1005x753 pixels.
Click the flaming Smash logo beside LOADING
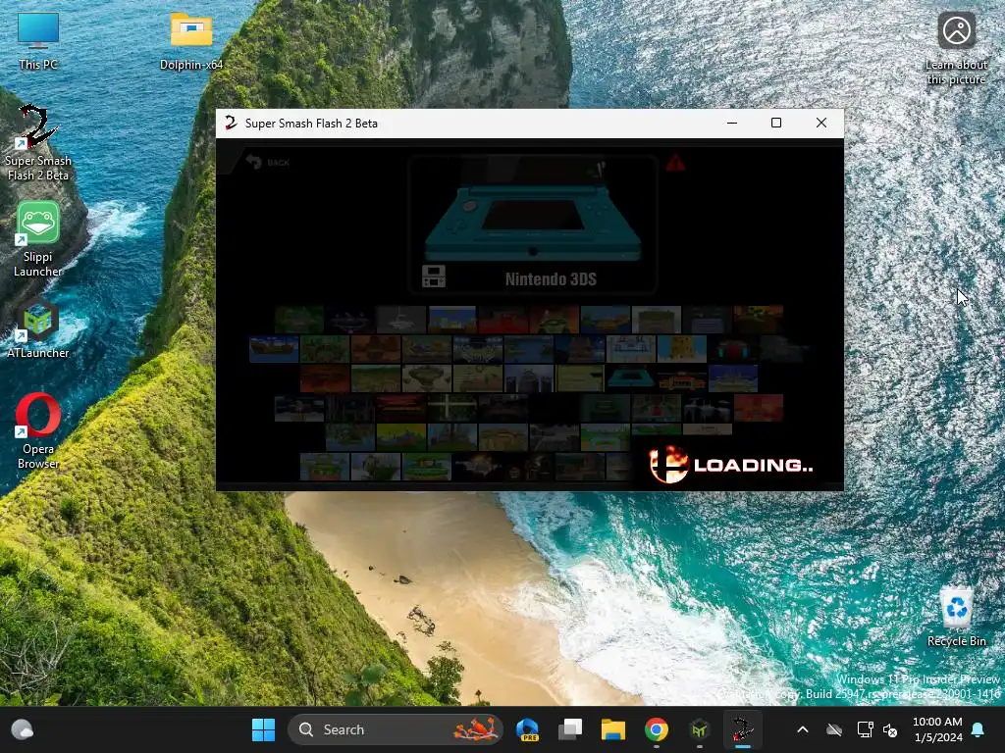[667, 464]
